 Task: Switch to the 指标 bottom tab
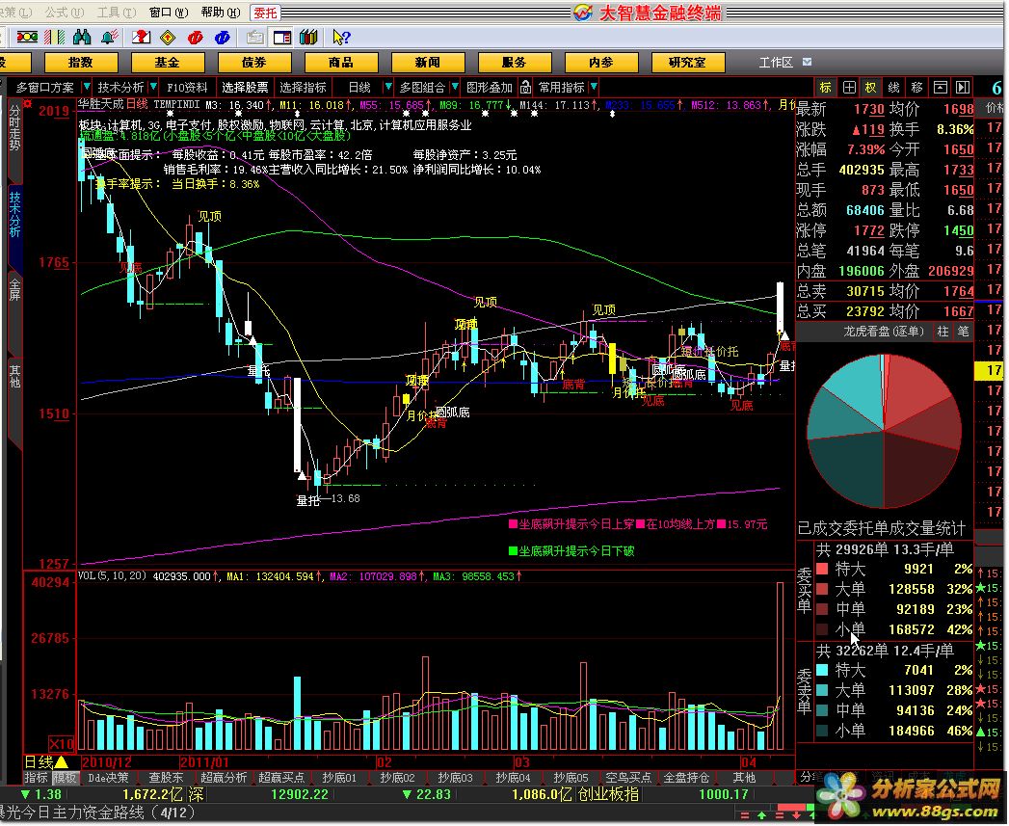pos(36,778)
